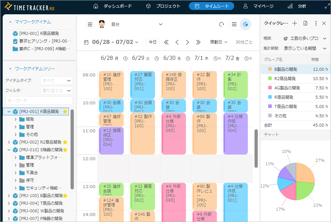Click the キーワード search field
This screenshot has width=331, height=222.
39,100
